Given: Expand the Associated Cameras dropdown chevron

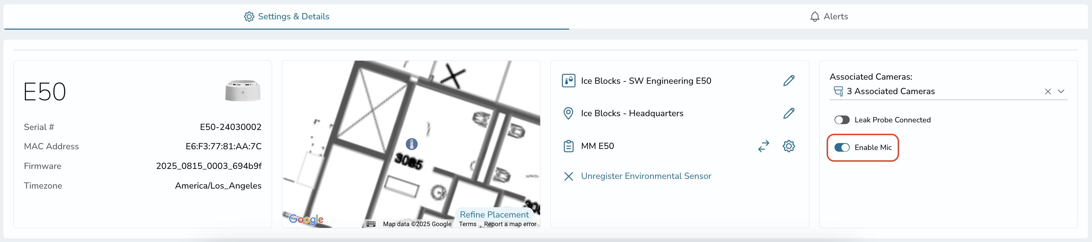Looking at the screenshot, I should coord(1061,91).
